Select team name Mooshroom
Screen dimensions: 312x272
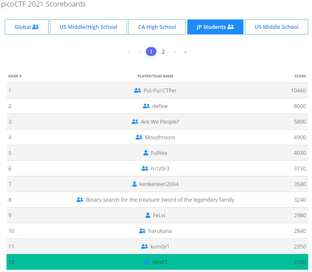(x=160, y=137)
